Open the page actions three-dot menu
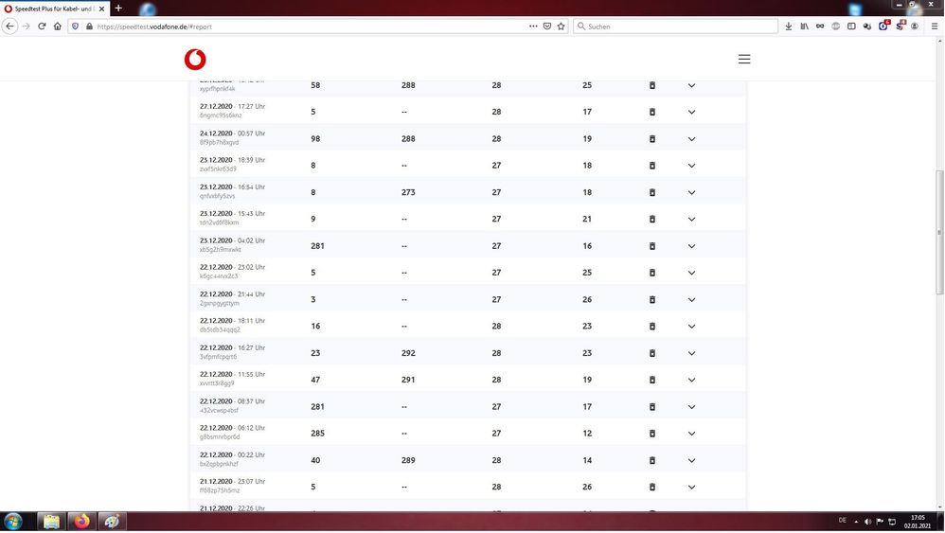 point(533,27)
